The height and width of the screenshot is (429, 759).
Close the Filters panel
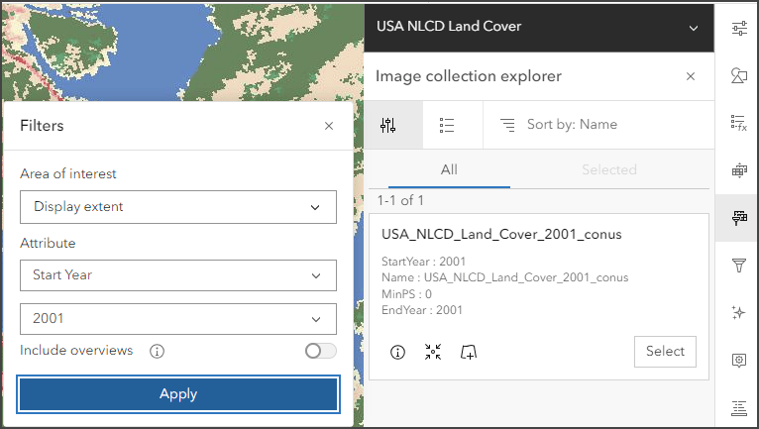click(329, 126)
